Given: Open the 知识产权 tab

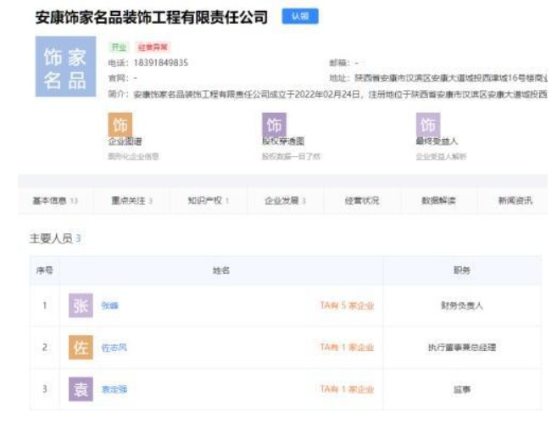Looking at the screenshot, I should coord(209,201).
